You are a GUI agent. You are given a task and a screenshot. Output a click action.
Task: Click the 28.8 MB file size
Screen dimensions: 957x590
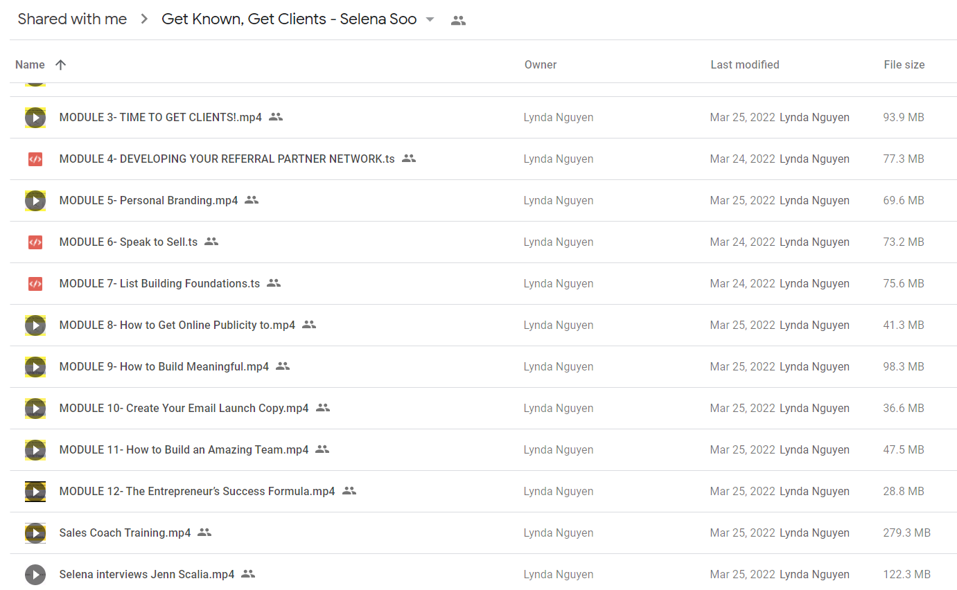coord(904,492)
